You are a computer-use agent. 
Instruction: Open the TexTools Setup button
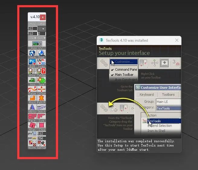(x=41, y=24)
